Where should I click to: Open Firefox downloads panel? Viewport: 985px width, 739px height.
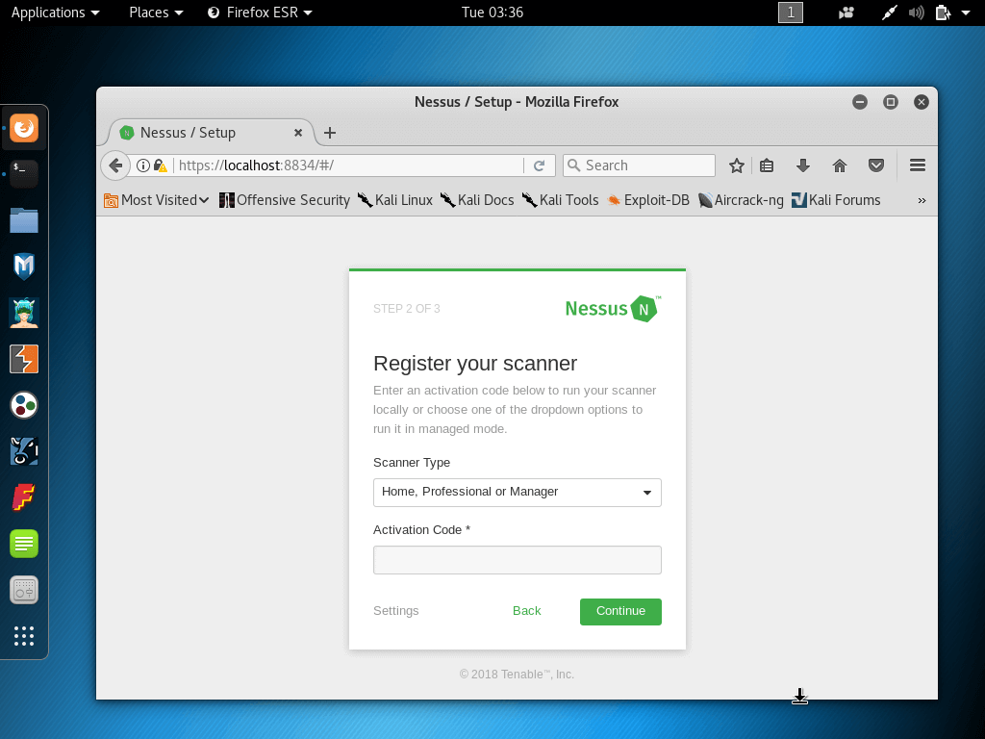[803, 166]
